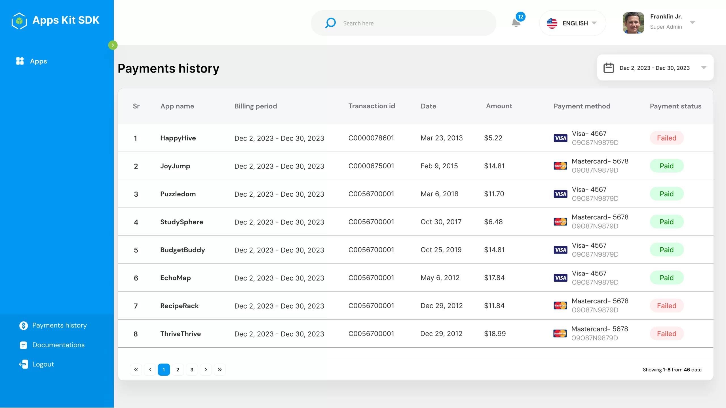
Task: Select the ThriveThrive app name
Action: (x=180, y=334)
